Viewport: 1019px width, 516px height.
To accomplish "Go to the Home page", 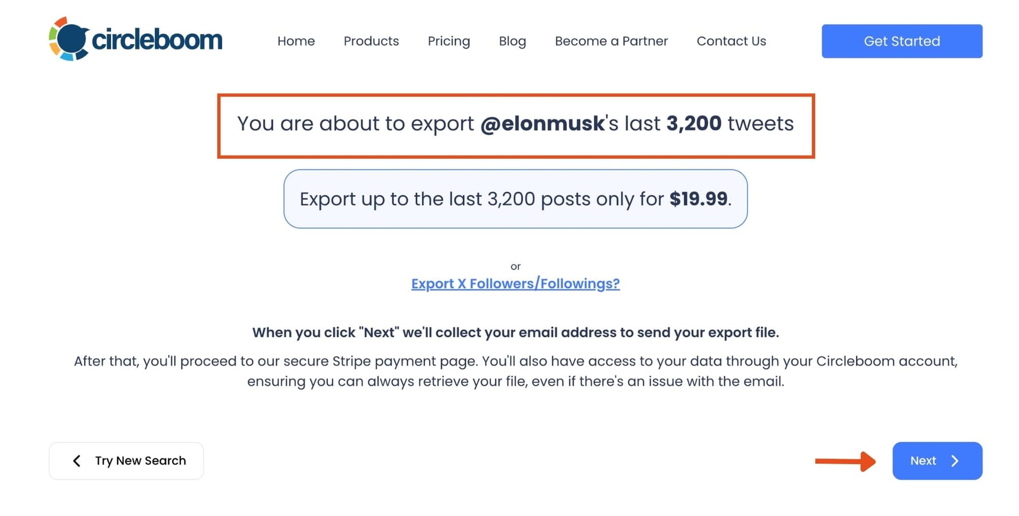I will 296,41.
